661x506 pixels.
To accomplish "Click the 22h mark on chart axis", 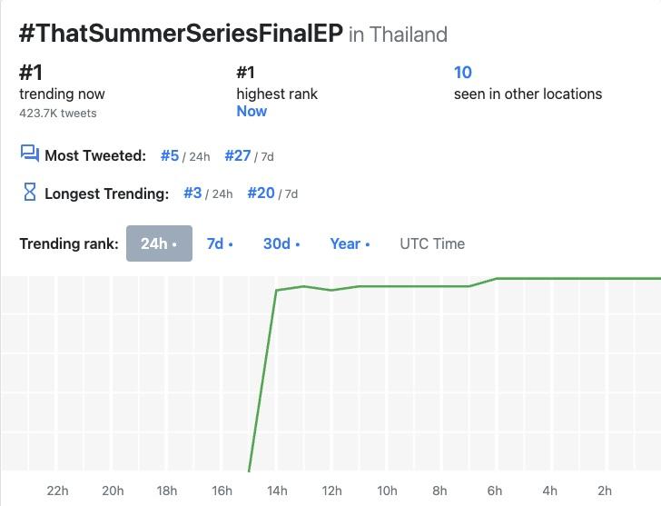I will tap(57, 491).
